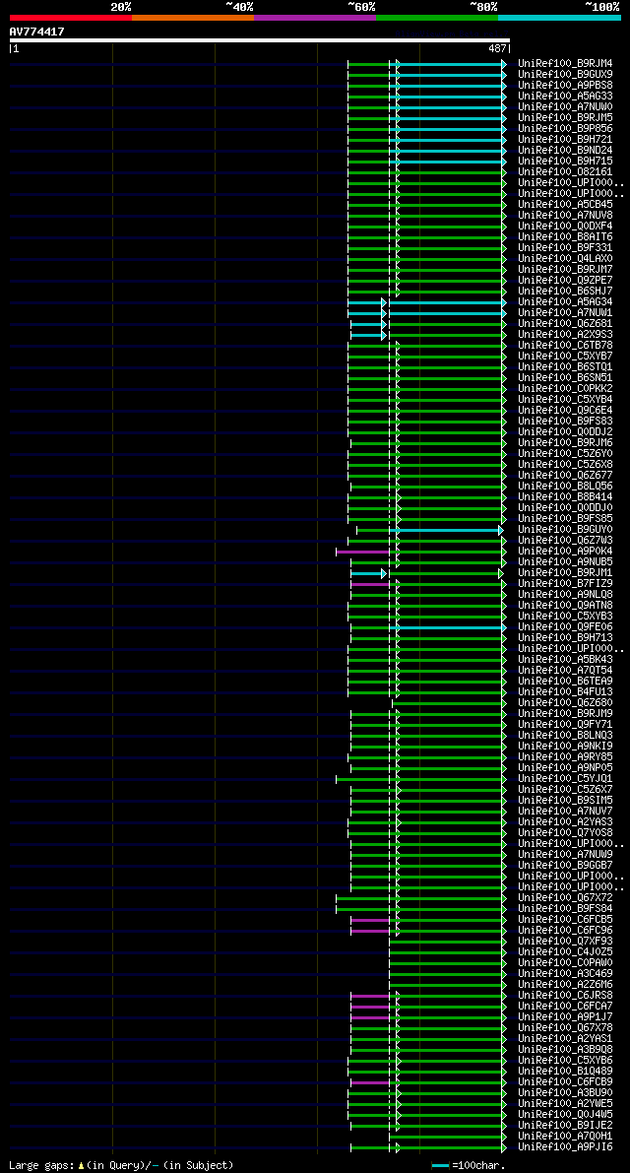This screenshot has width=630, height=1173.
Task: Select subject UniRef100_C5Z6Y0
Action: point(565,454)
